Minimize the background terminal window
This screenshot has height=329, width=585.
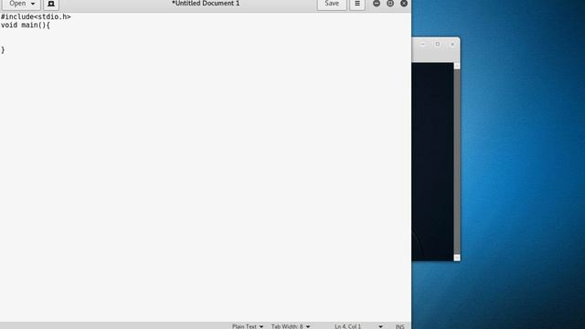pos(422,44)
